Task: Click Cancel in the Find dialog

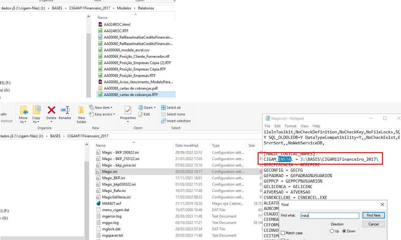Action: (x=374, y=224)
